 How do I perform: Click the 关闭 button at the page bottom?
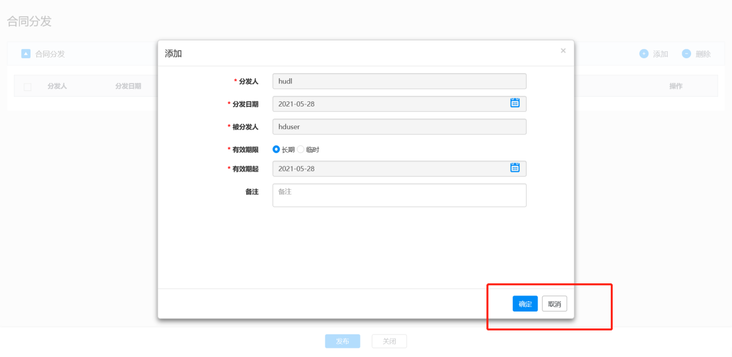[x=389, y=341]
